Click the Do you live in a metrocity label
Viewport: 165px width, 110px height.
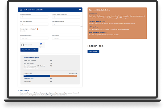tap(28, 29)
